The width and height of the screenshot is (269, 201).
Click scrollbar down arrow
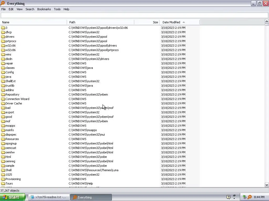pyautogui.click(x=267, y=185)
